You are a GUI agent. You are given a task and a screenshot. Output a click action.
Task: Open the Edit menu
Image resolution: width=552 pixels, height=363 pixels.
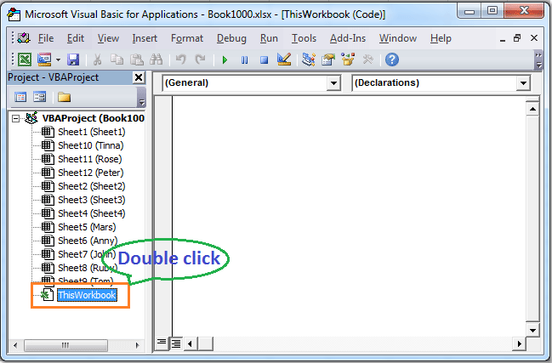click(x=76, y=38)
